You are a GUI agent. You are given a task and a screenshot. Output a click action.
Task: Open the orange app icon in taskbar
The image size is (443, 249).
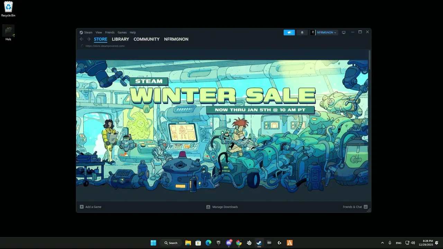click(290, 243)
